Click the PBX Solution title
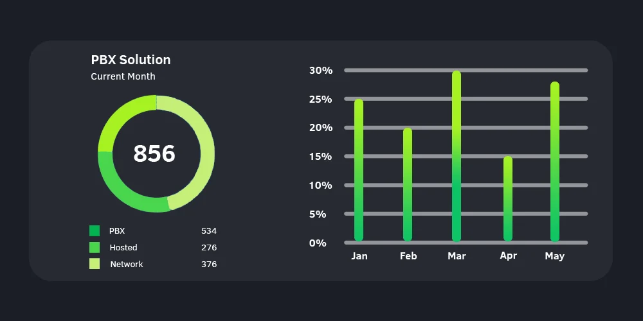Screen dimensions: 643x321 click(x=131, y=60)
